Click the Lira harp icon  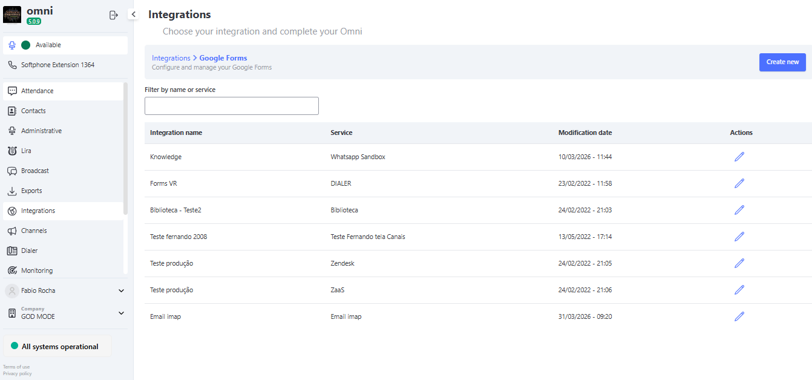click(12, 151)
